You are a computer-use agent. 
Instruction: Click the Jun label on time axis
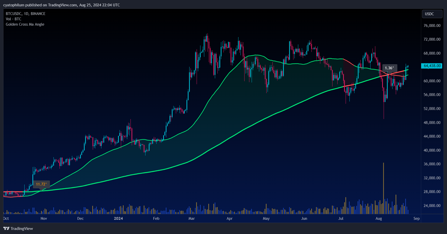click(304, 219)
